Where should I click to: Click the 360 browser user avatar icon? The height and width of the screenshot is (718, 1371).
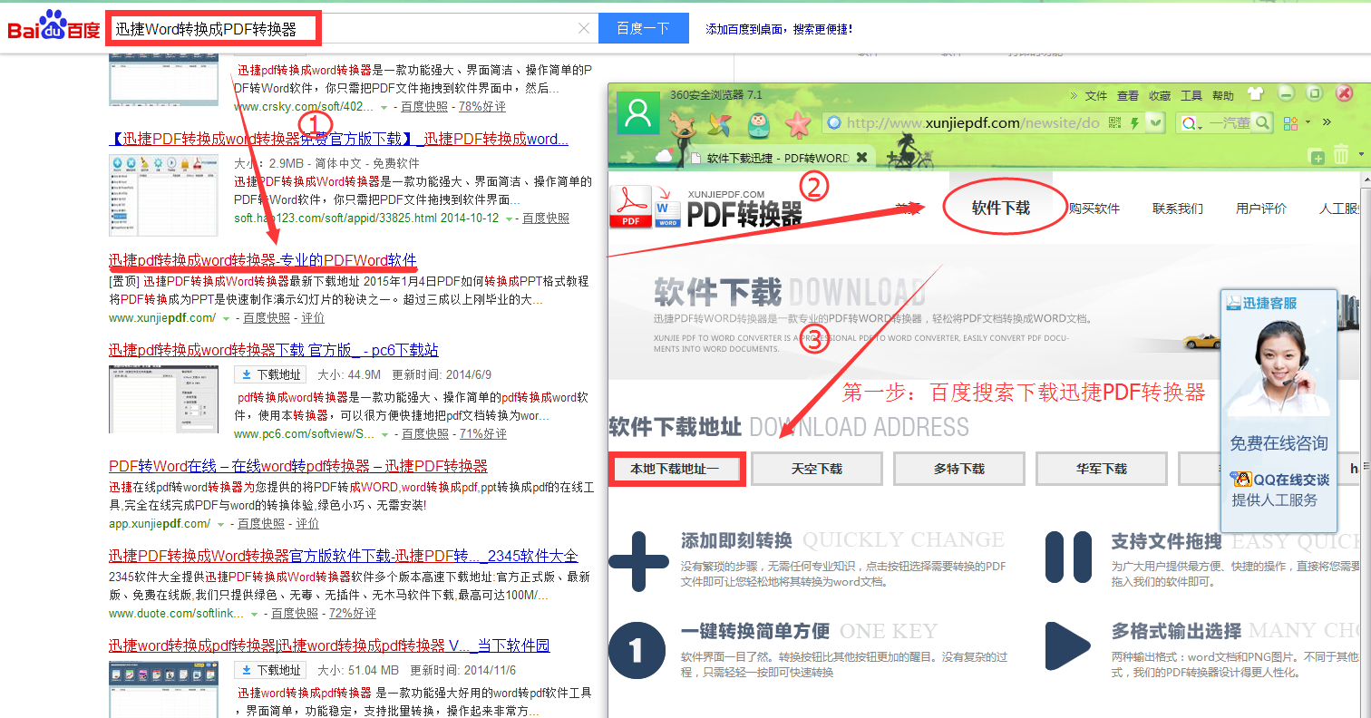(638, 112)
